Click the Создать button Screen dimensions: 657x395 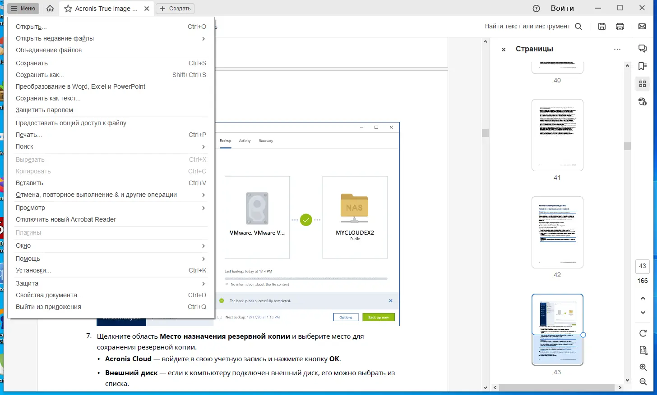pyautogui.click(x=175, y=9)
